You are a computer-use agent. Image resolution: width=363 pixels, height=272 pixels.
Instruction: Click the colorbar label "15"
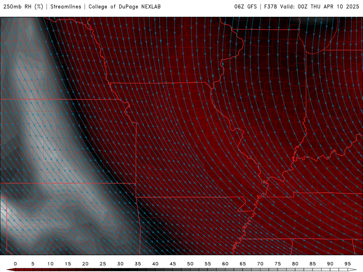(68, 264)
